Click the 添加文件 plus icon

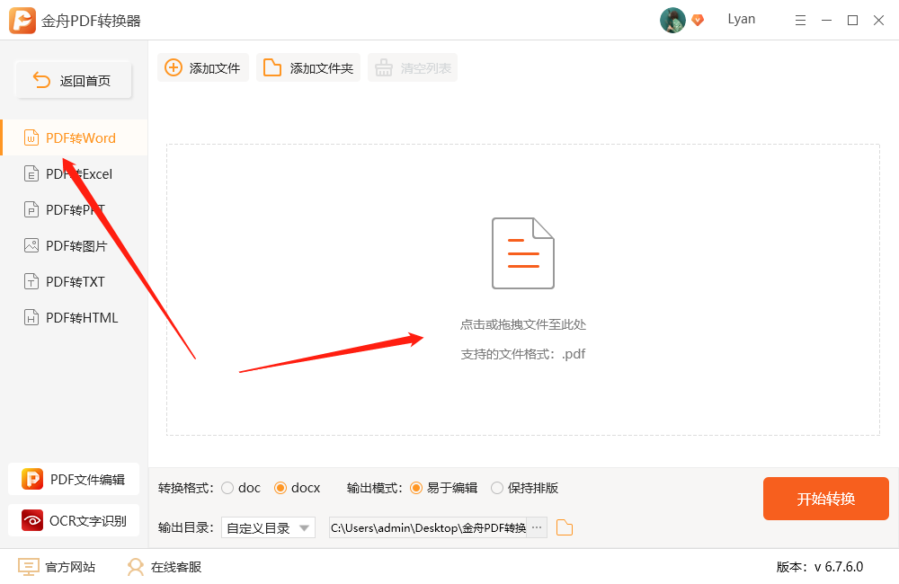coord(174,67)
